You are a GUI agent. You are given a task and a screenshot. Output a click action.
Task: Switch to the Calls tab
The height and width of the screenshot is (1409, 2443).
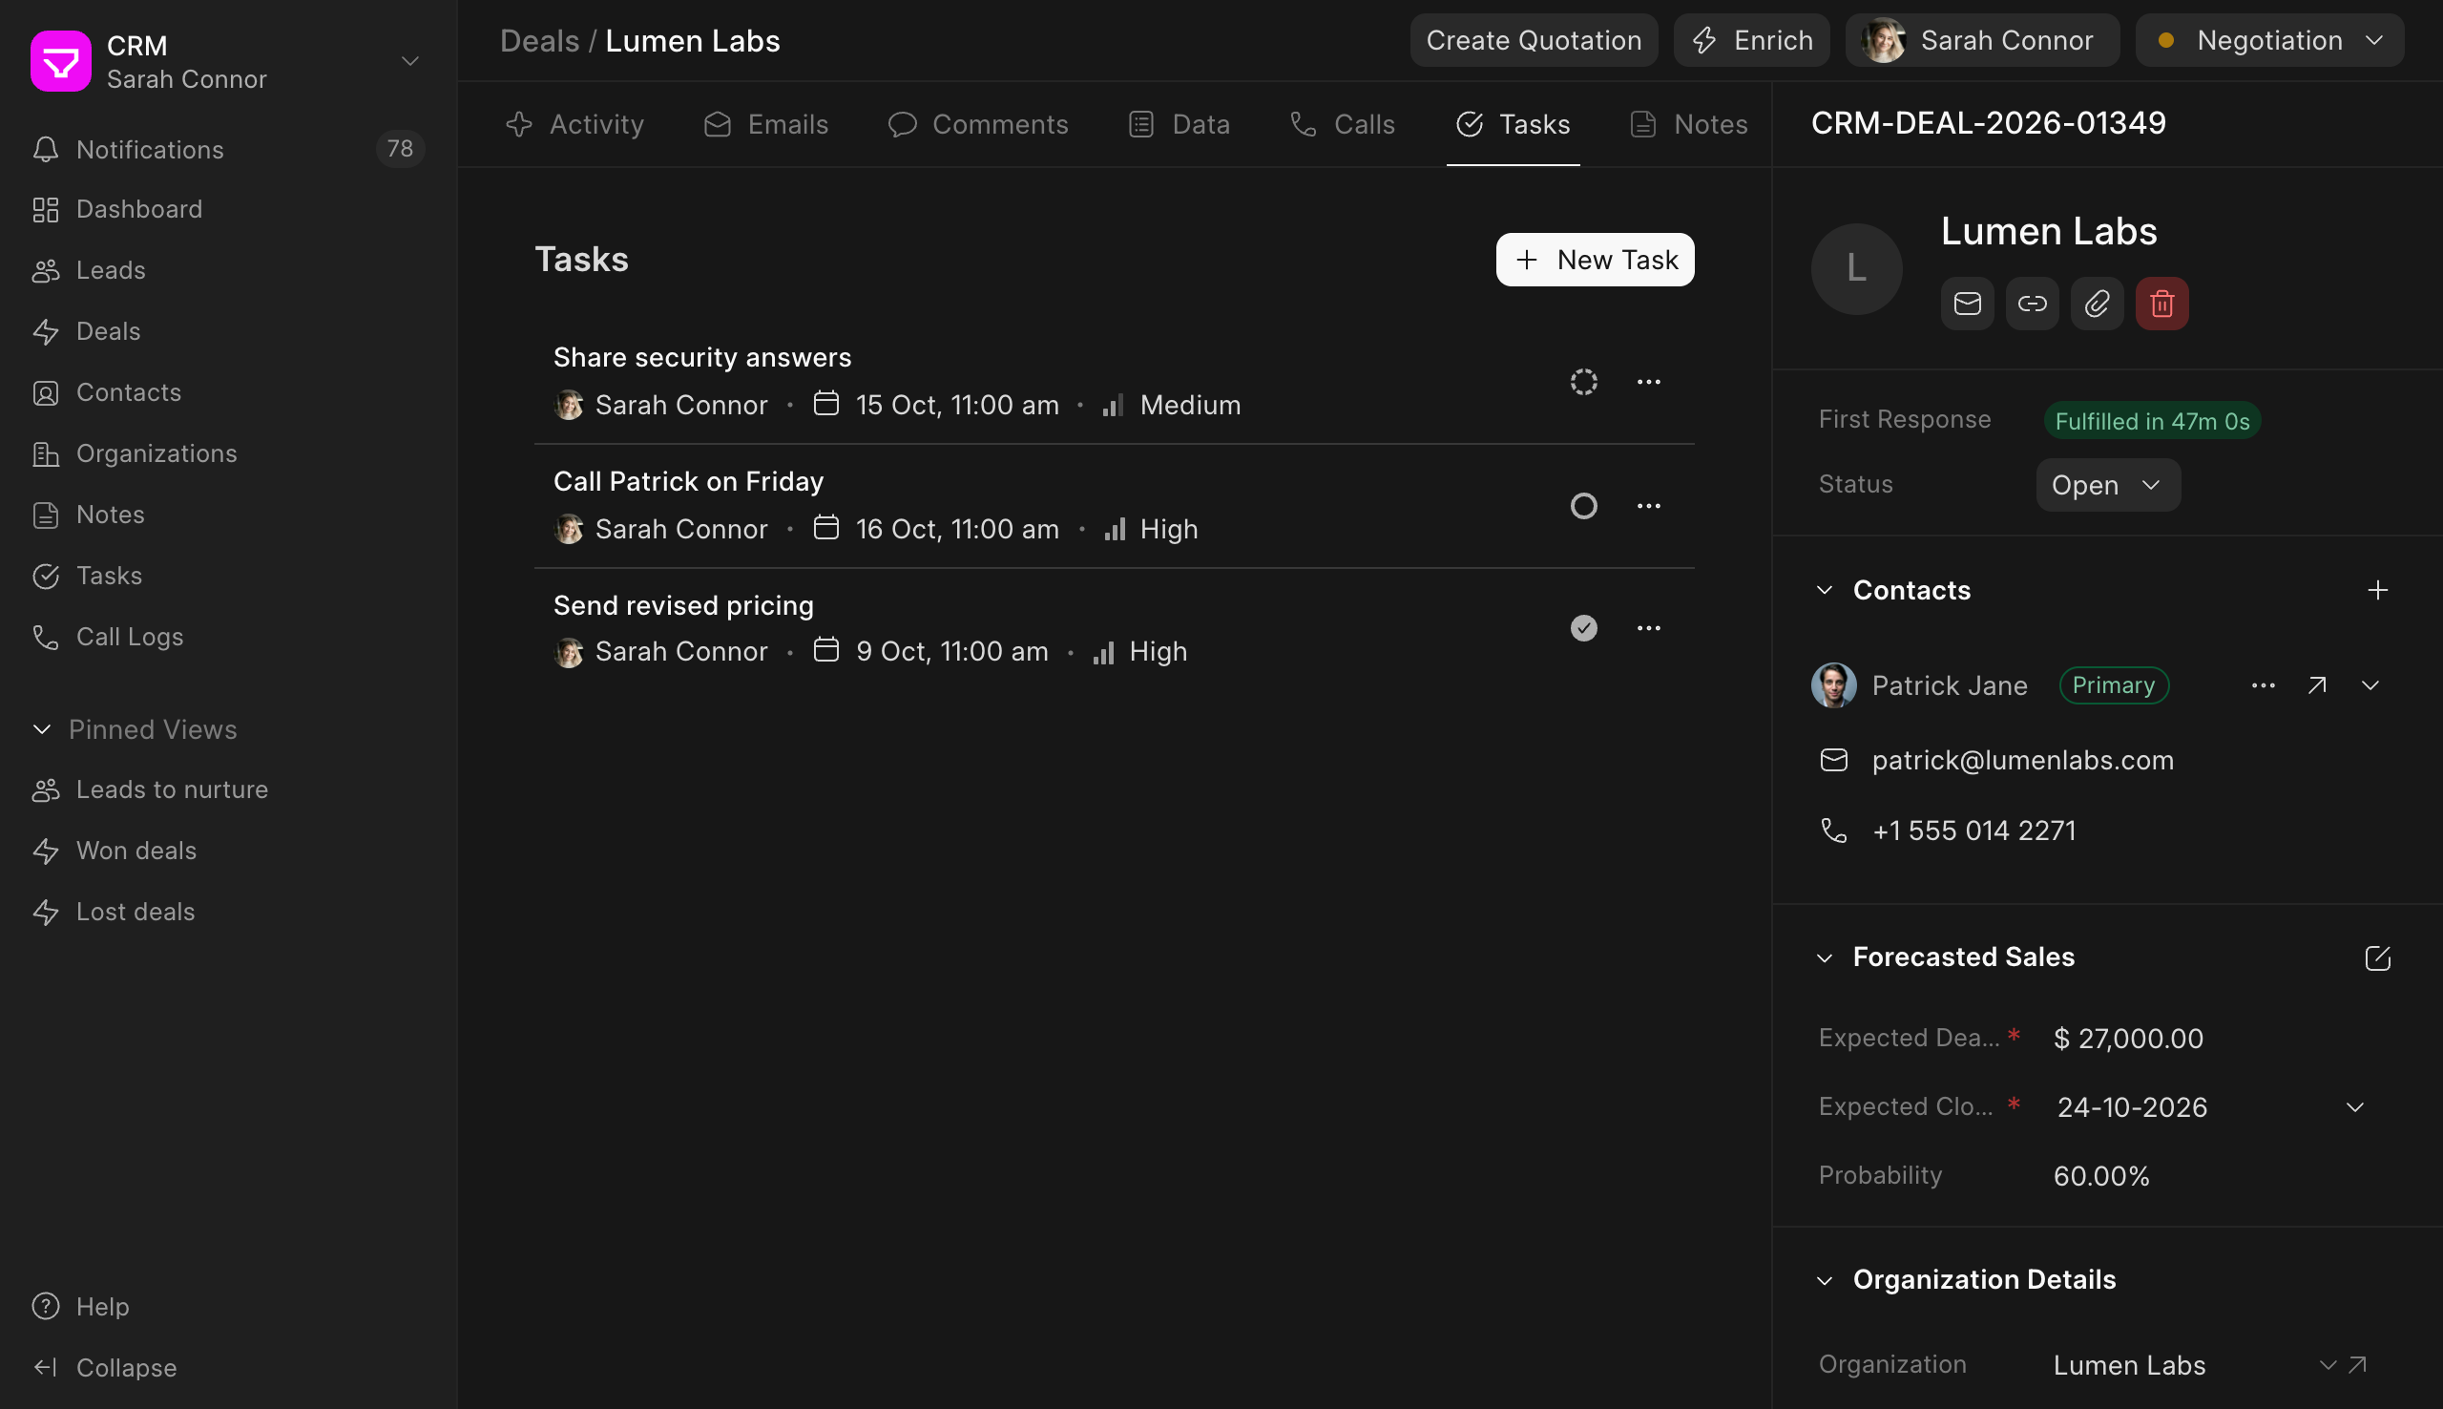[x=1343, y=125]
